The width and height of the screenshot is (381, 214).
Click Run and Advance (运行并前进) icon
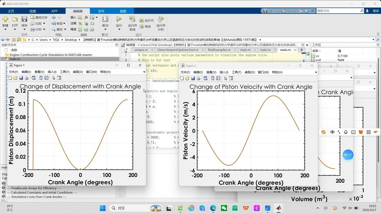tap(132, 19)
